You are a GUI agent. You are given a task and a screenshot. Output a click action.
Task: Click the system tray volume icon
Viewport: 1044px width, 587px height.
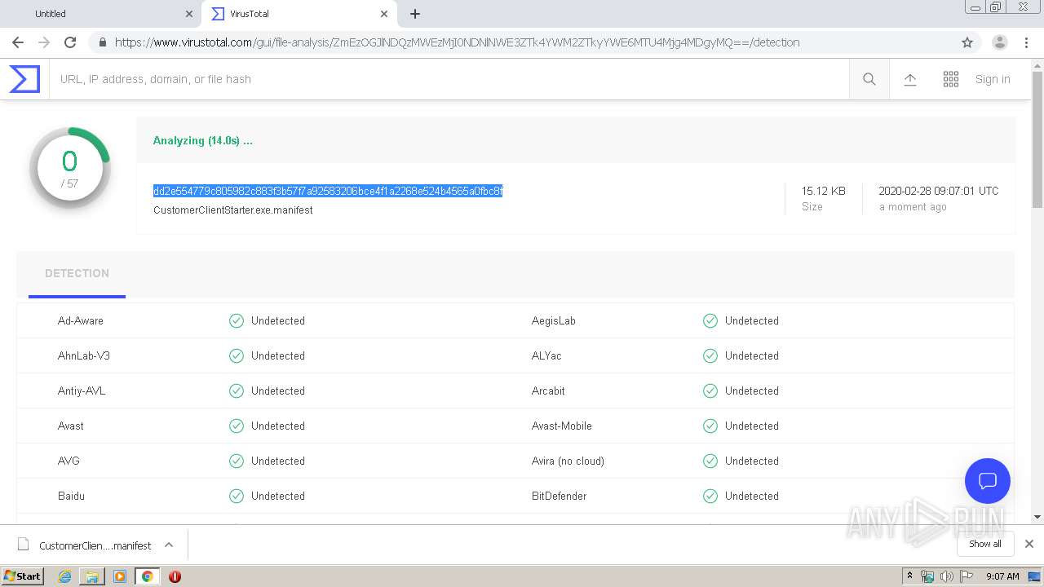(x=947, y=576)
